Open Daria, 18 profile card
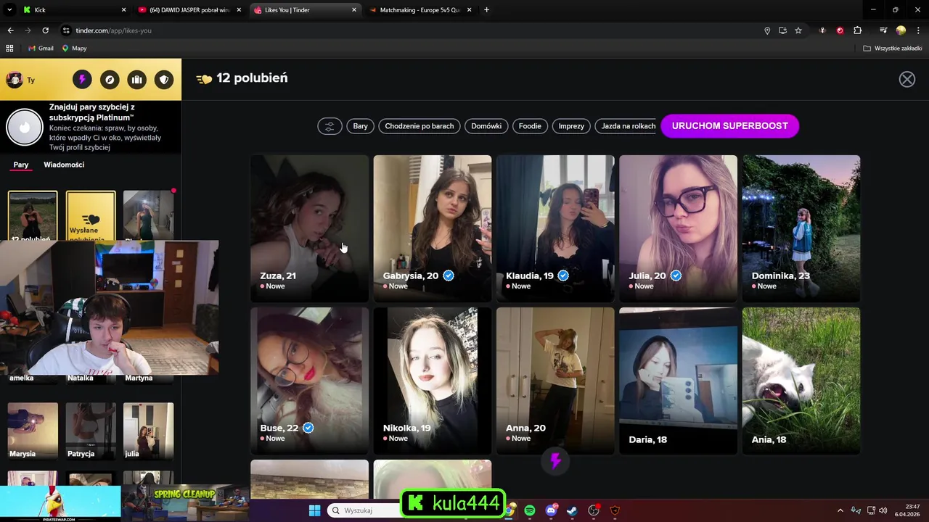Viewport: 929px width, 522px height. 679,381
